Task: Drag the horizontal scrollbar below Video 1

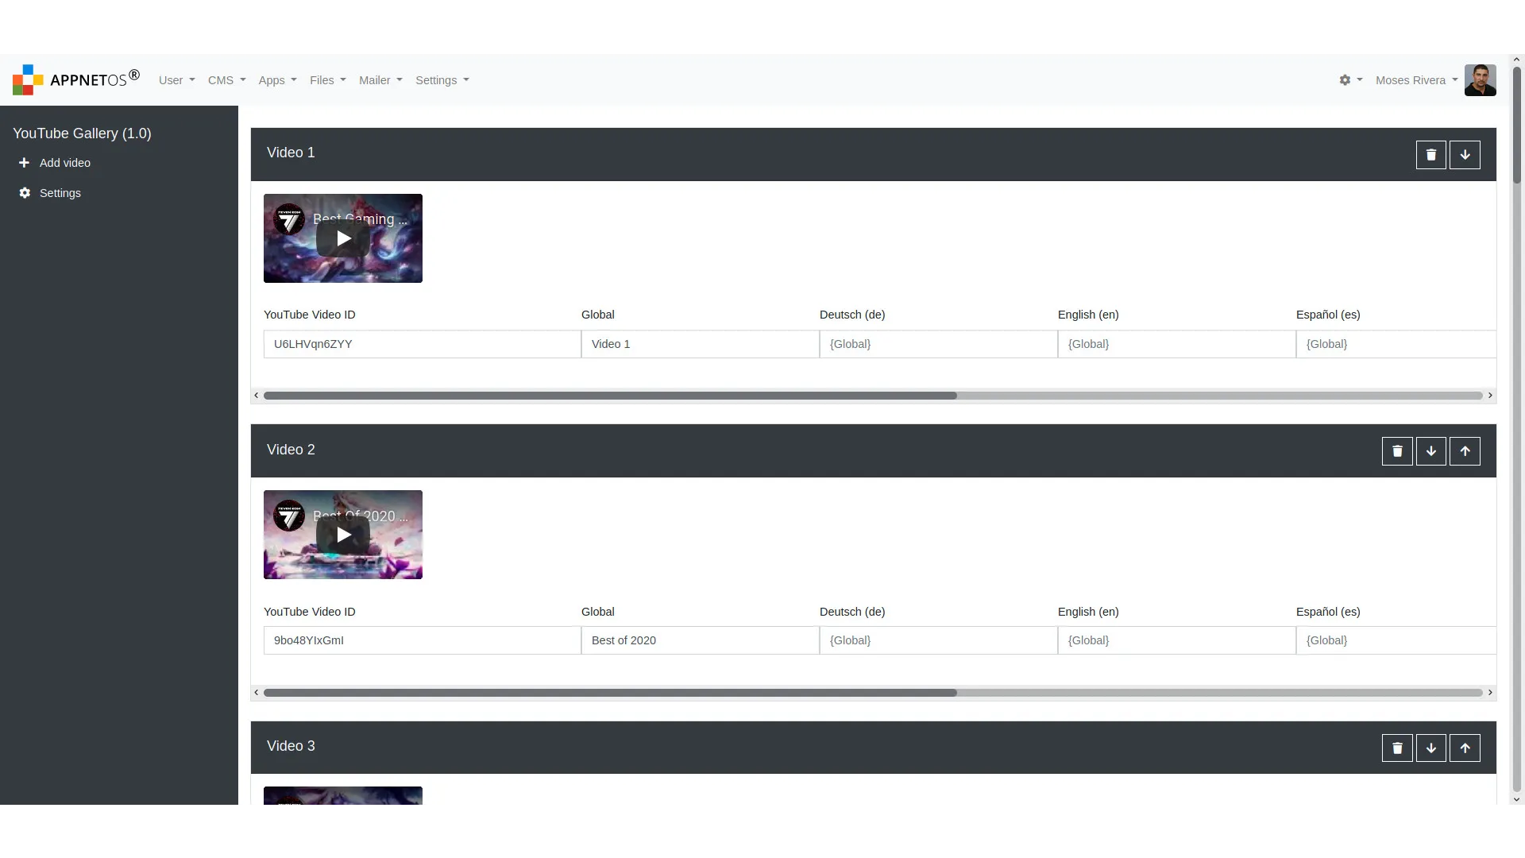Action: (608, 395)
